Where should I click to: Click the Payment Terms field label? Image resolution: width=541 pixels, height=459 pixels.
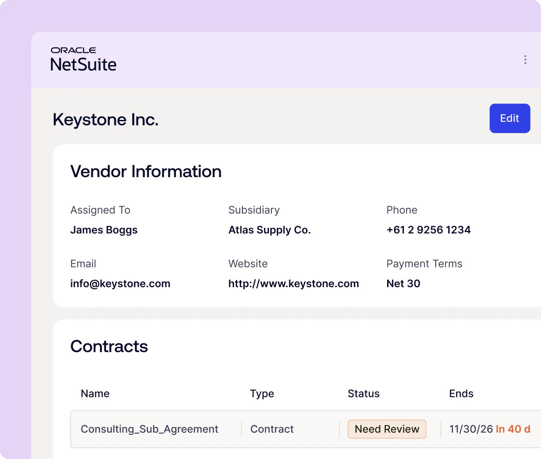point(424,264)
